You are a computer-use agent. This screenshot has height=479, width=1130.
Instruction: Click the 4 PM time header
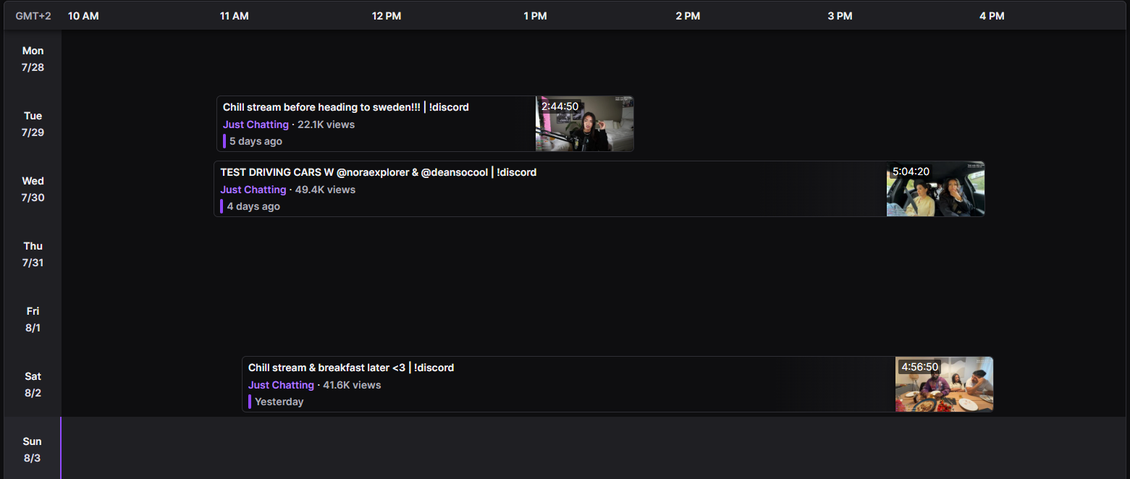992,16
